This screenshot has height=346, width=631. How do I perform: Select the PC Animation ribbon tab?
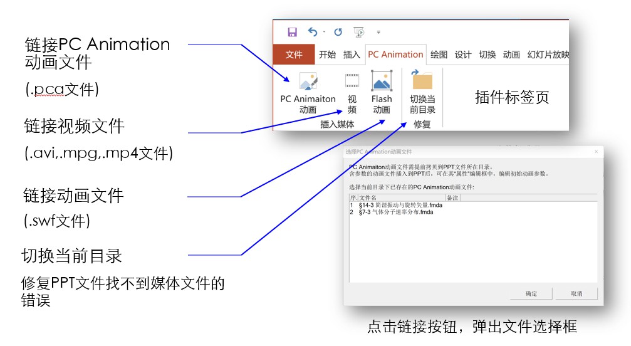pos(395,55)
